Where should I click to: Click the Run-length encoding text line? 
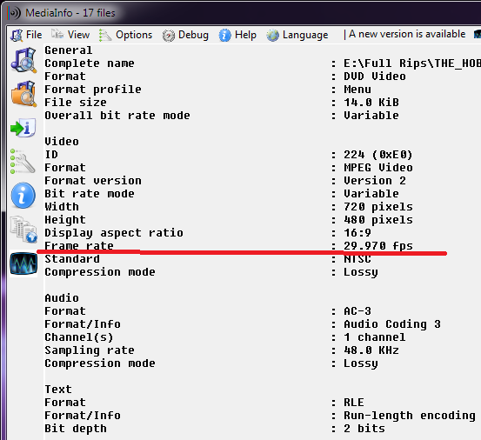click(410, 416)
